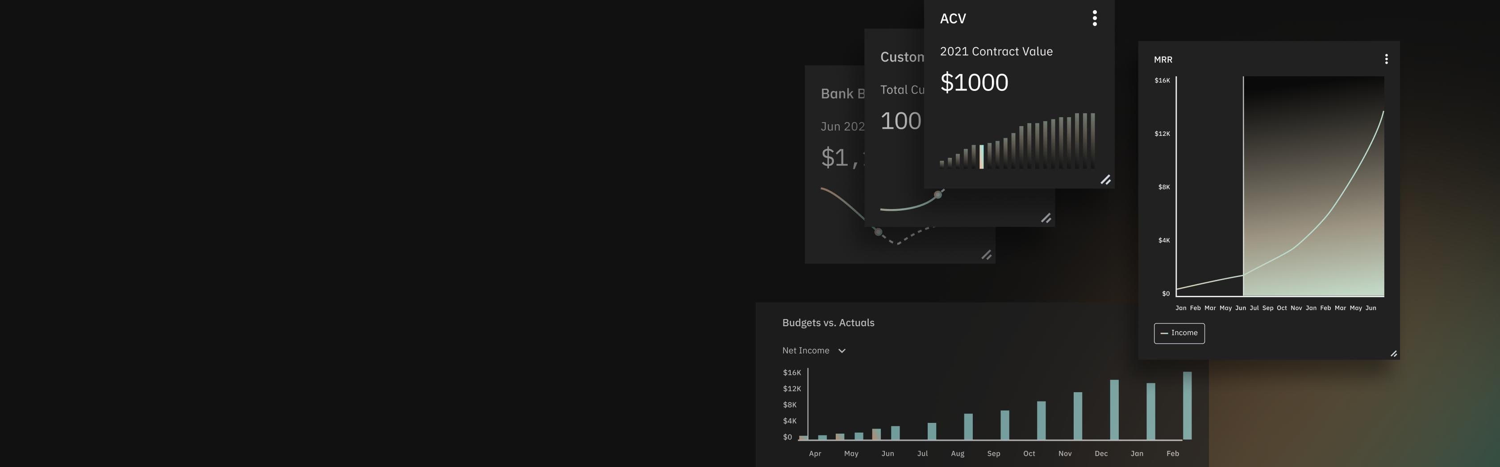
Task: Click the Oct bar in Budgets chart
Action: point(1041,420)
